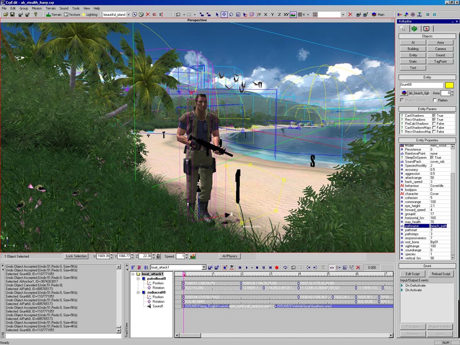
Task: Enable the Flatten checkbox
Action: pos(434,100)
